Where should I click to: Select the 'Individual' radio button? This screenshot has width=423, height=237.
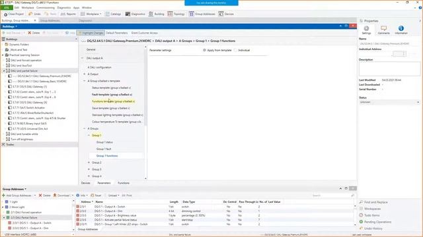235,50
